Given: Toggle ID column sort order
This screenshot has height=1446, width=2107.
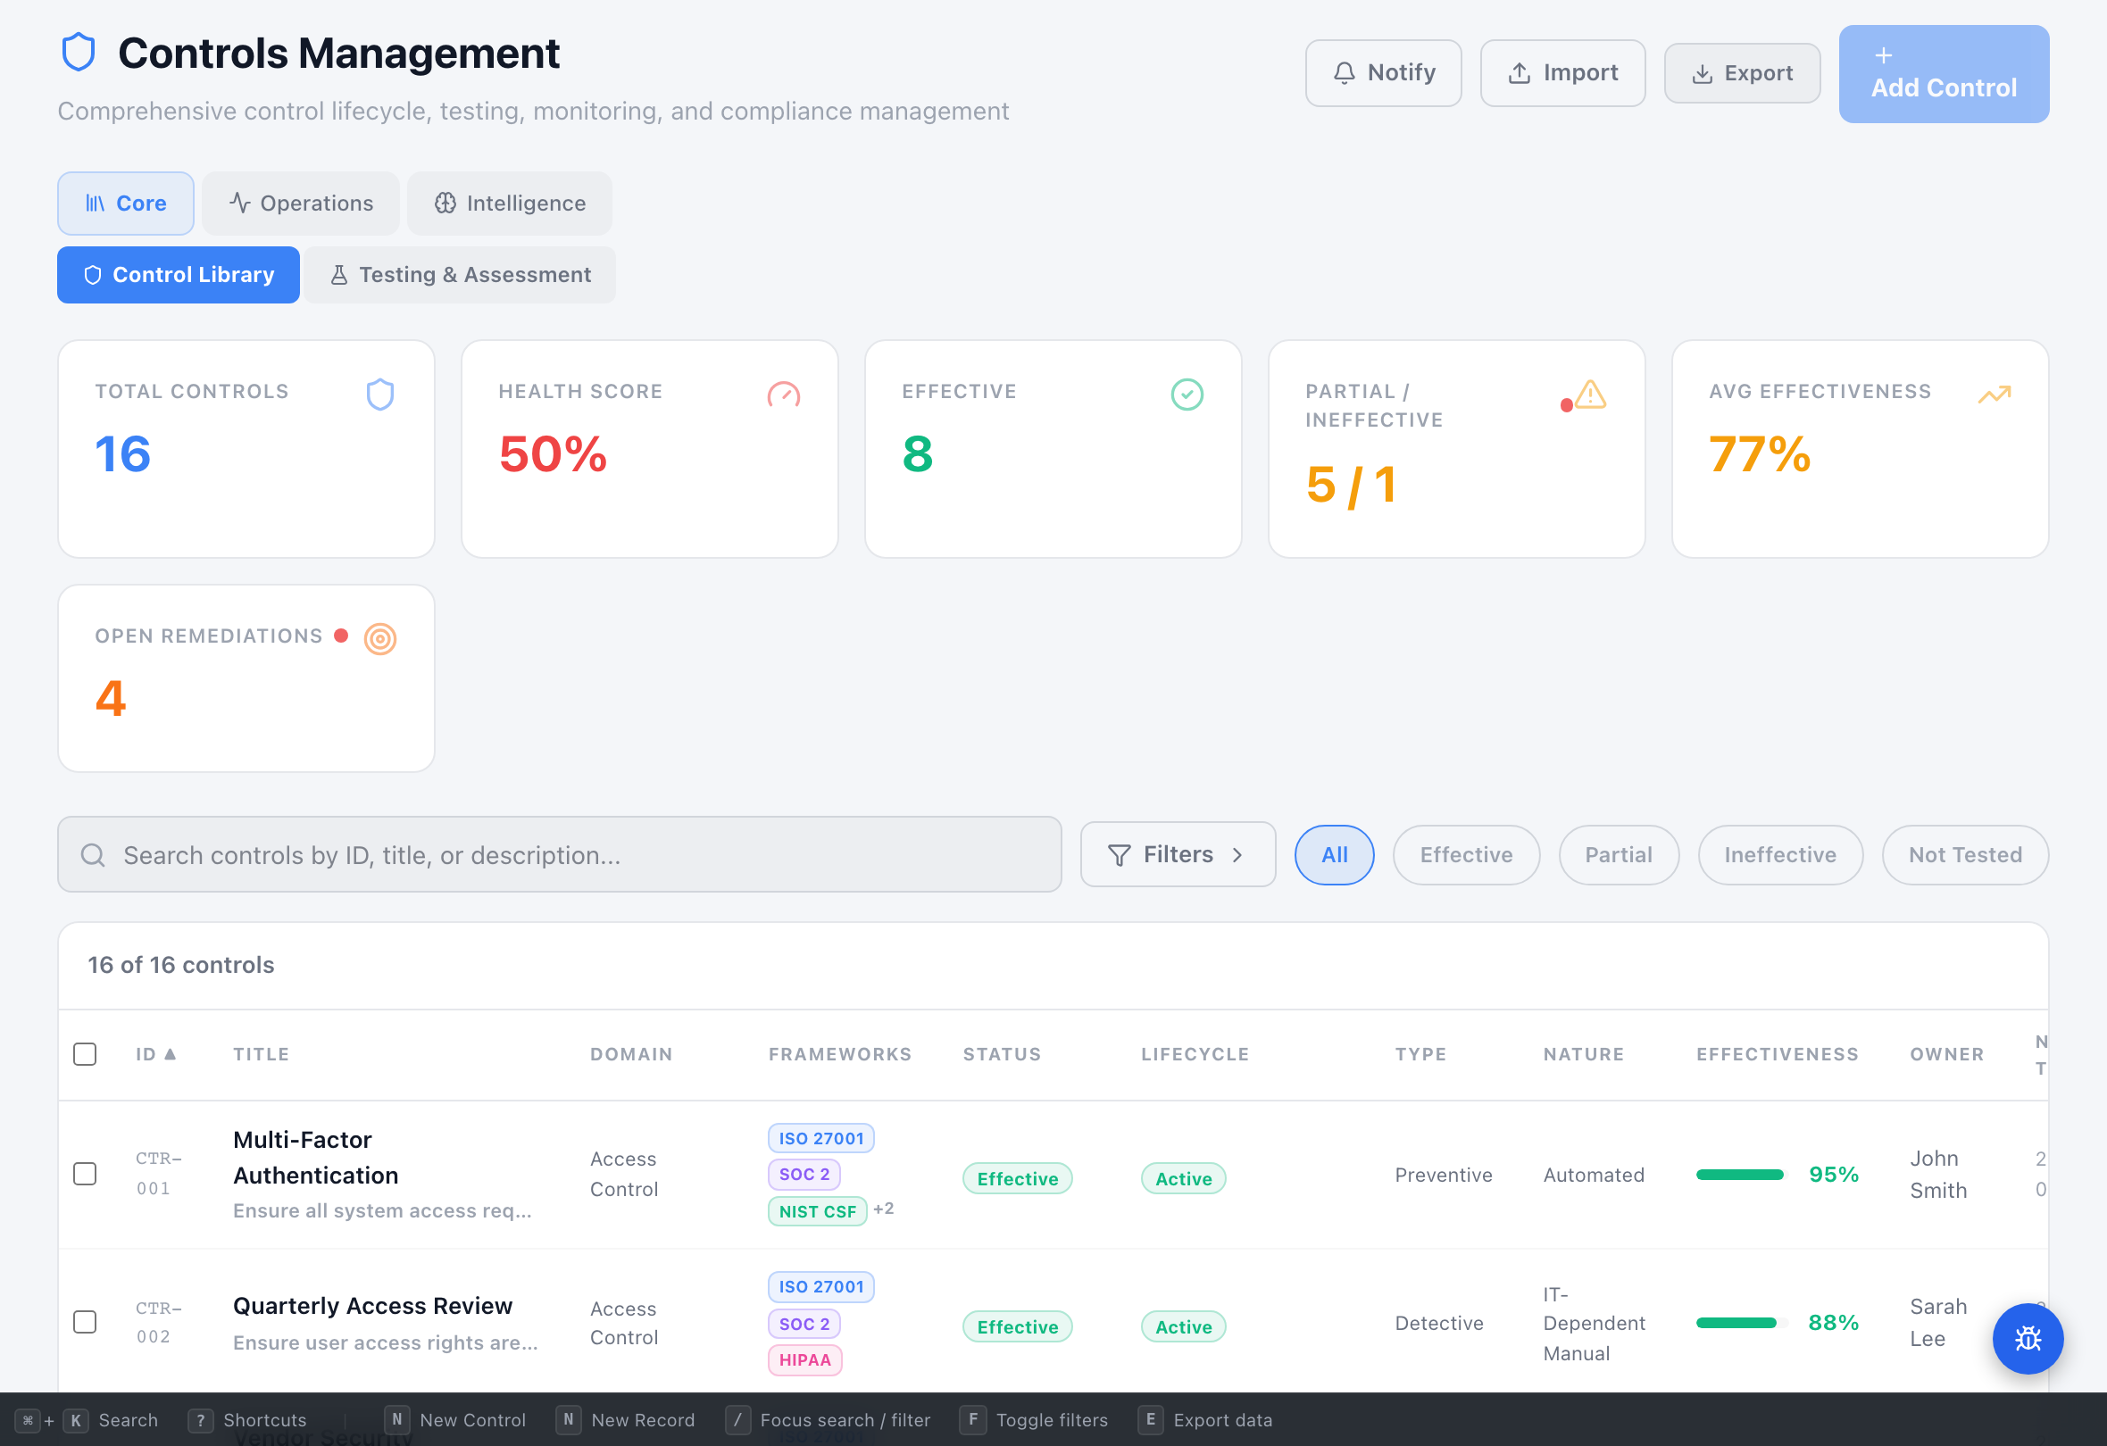Looking at the screenshot, I should tap(156, 1053).
